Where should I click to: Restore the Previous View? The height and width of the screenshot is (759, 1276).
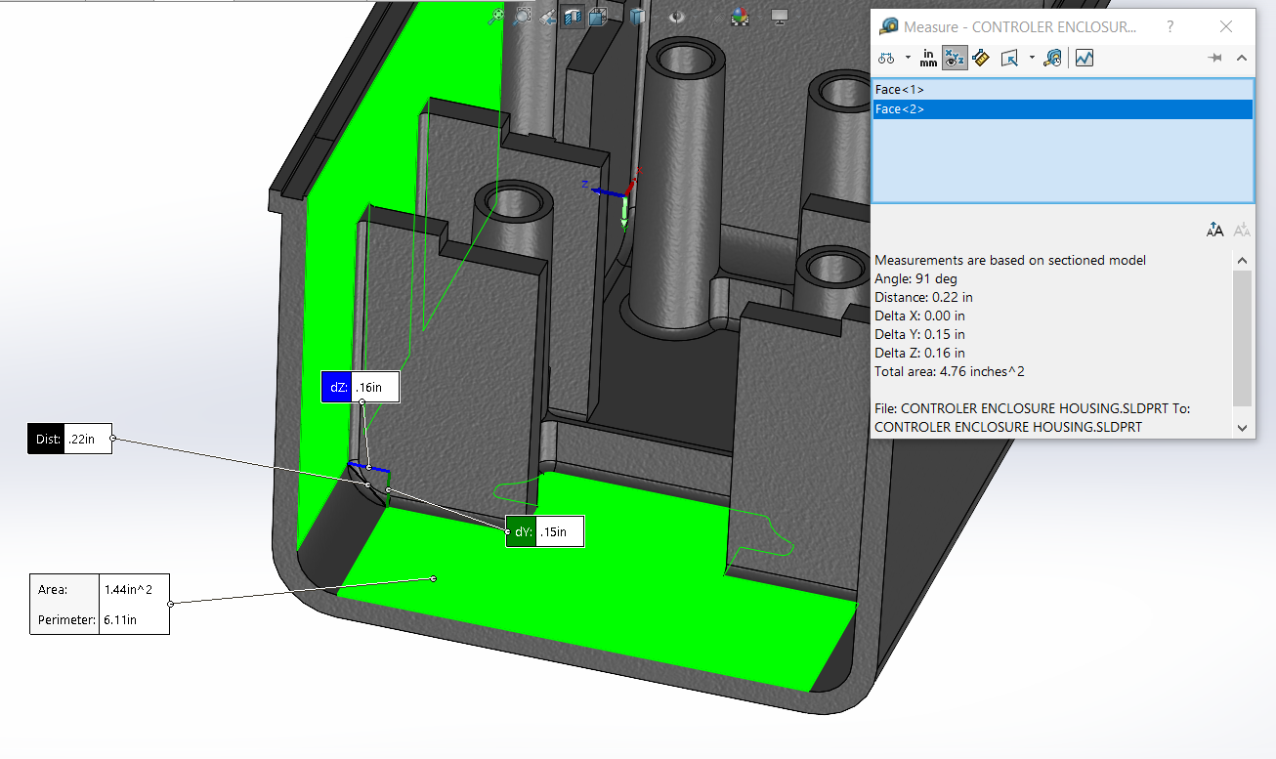pyautogui.click(x=548, y=17)
